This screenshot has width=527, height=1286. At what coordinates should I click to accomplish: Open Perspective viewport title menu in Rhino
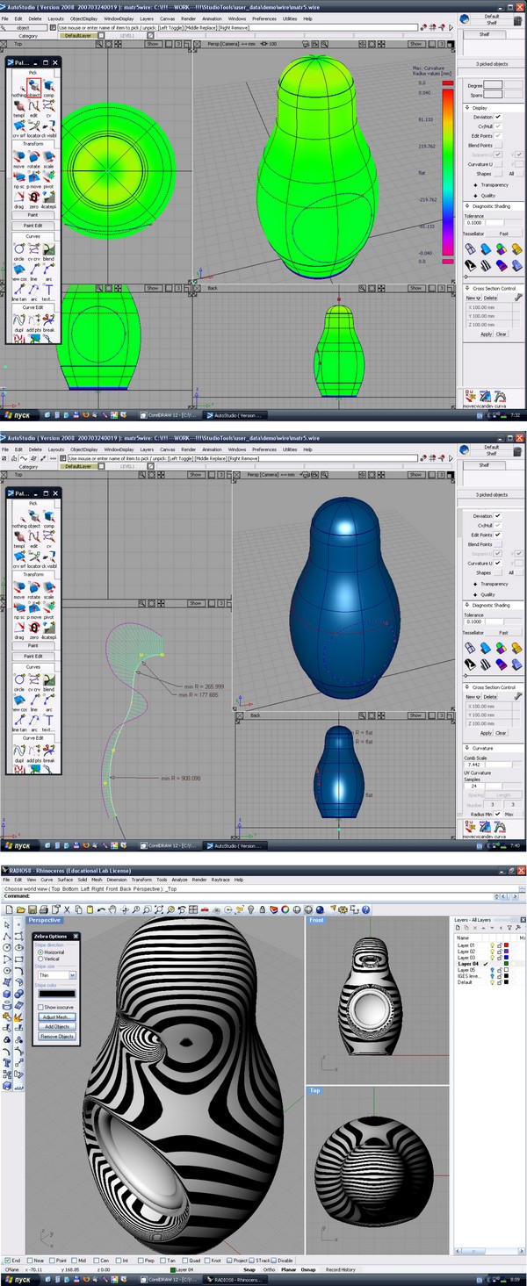[x=45, y=921]
